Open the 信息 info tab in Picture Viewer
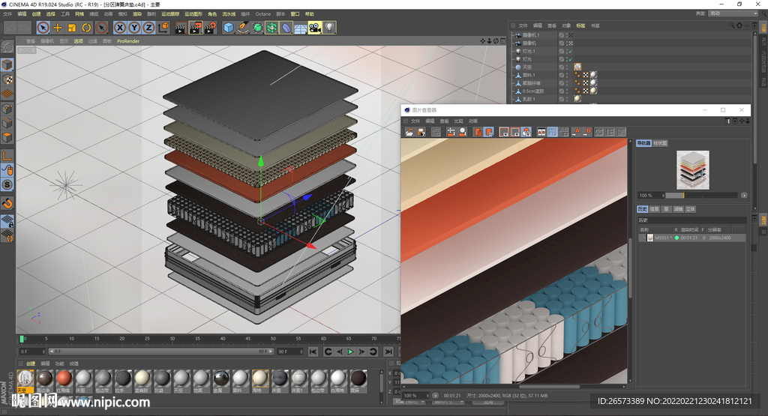The image size is (768, 416). tap(654, 209)
